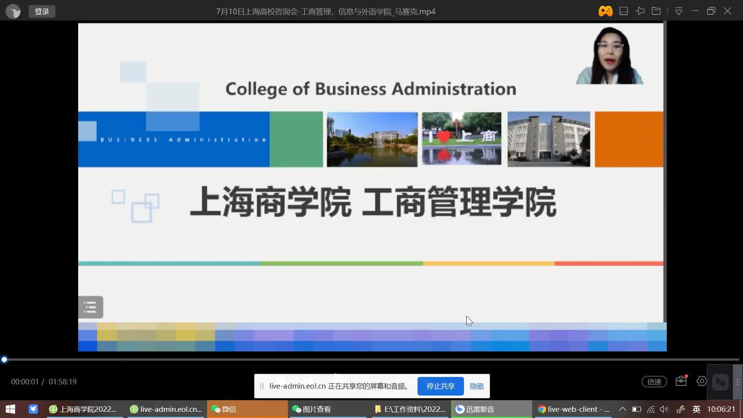Open the slide list menu icon in video
The width and height of the screenshot is (743, 418).
[x=91, y=307]
